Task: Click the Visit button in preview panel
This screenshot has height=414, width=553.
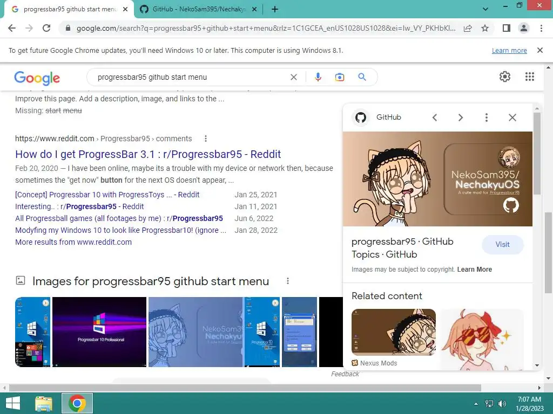Action: pos(502,244)
